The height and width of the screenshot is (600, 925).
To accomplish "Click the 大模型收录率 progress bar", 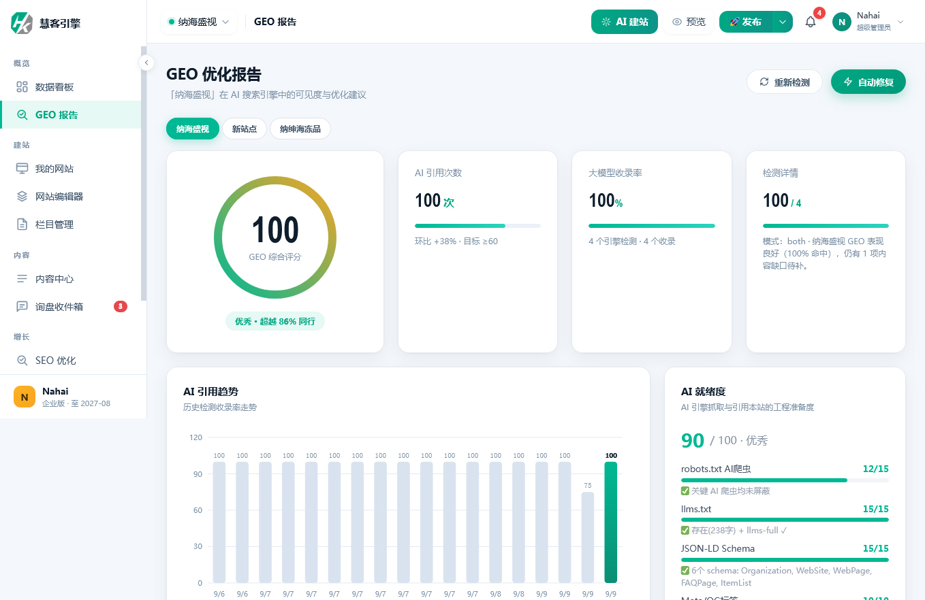I will pos(652,226).
